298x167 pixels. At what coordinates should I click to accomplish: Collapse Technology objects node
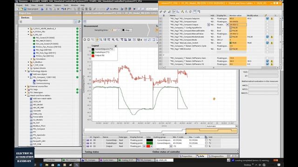coord(26,71)
